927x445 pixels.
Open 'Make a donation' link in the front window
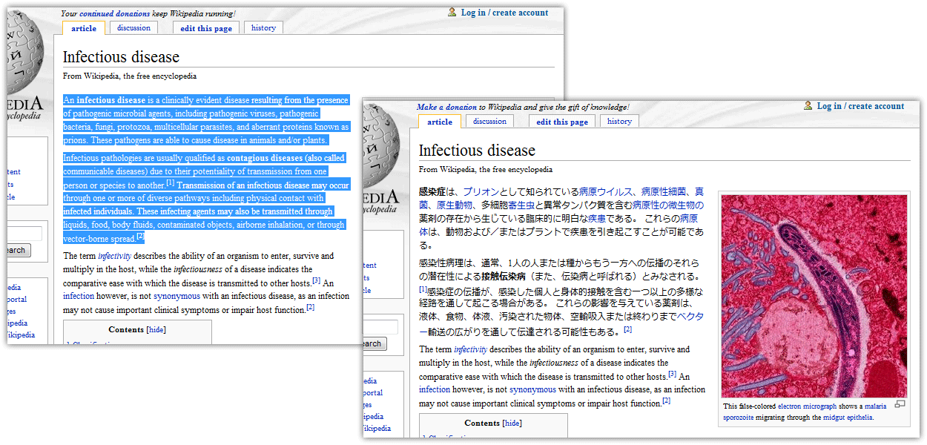coord(446,107)
